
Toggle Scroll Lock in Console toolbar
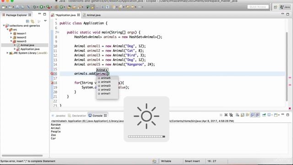[x=242, y=115]
